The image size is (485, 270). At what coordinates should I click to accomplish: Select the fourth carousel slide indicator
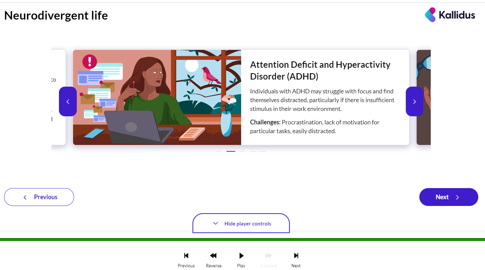click(x=253, y=151)
